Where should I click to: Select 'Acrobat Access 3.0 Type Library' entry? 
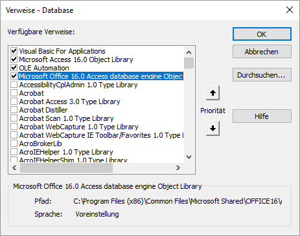(x=69, y=102)
